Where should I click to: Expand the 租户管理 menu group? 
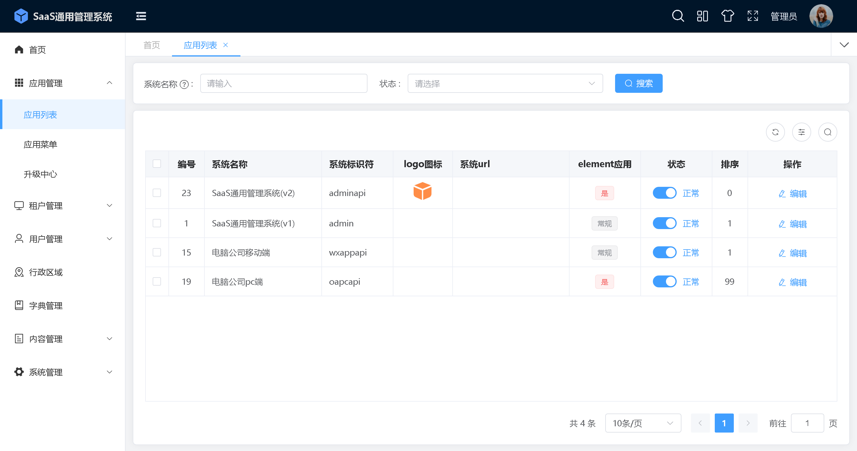110,206
